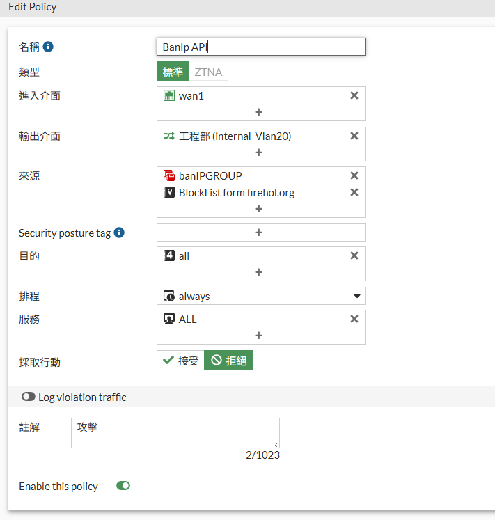Select the 標準 policy type
495x520 pixels.
coord(173,72)
